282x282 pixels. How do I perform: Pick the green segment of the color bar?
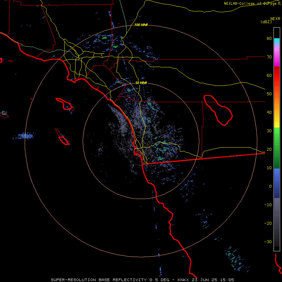(x=277, y=148)
